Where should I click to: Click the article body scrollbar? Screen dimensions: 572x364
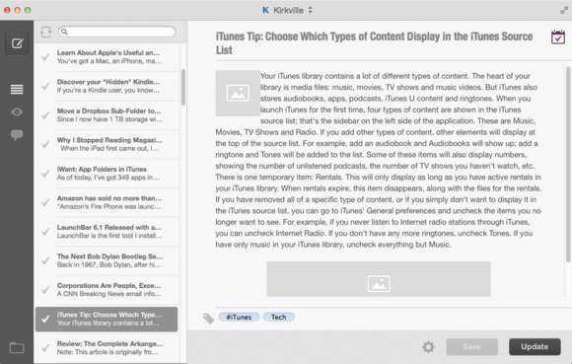(x=568, y=164)
